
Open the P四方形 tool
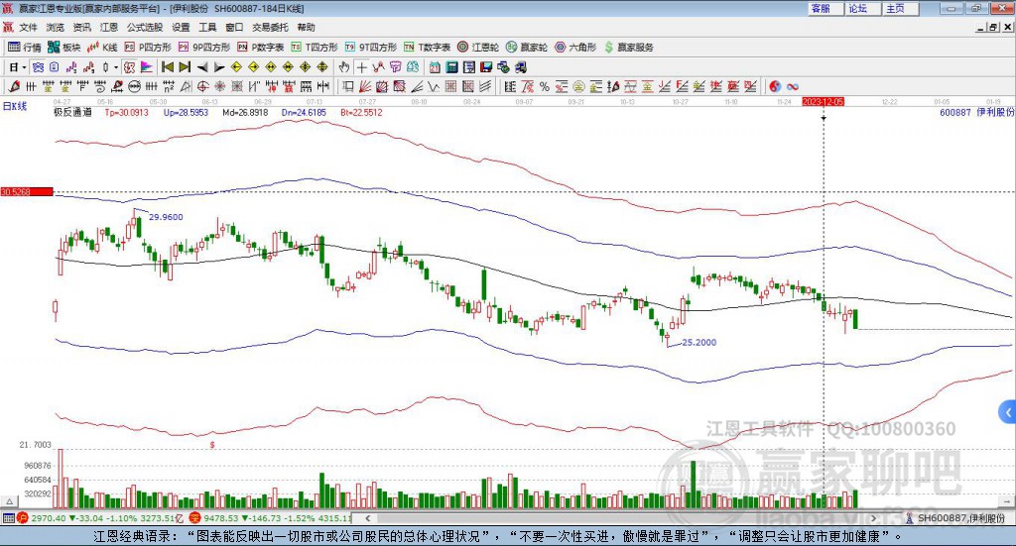pos(148,48)
